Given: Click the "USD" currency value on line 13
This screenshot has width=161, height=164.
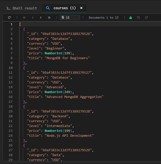Looking at the screenshot, I should (55, 82).
